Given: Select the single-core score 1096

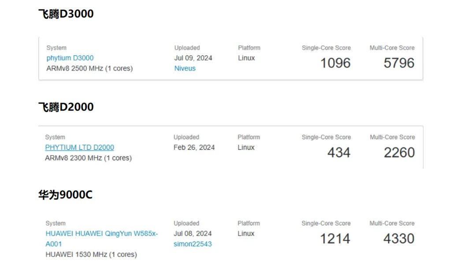Looking at the screenshot, I should point(335,63).
